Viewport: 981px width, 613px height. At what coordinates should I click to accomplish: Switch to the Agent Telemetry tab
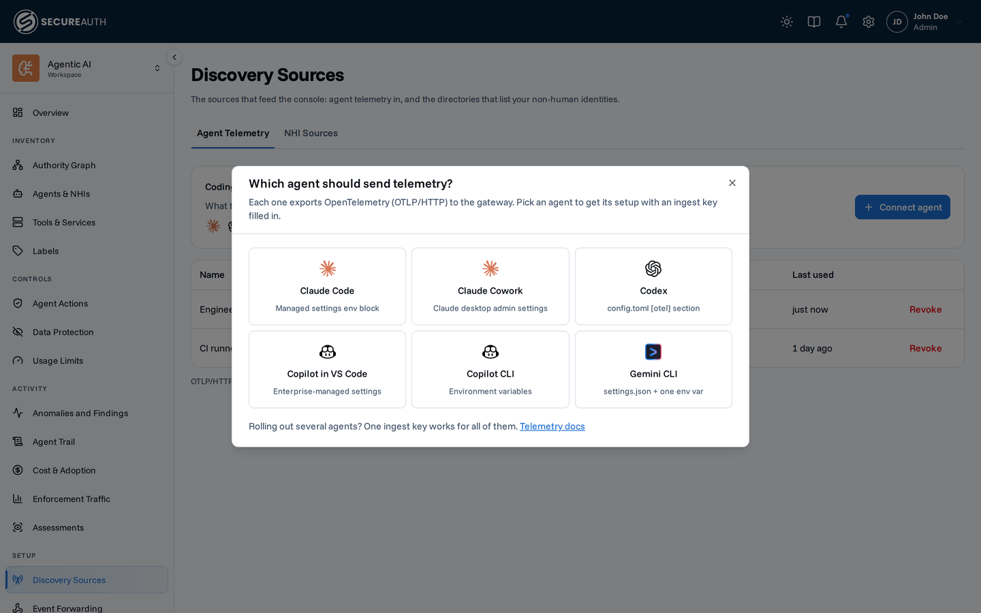[x=233, y=133]
